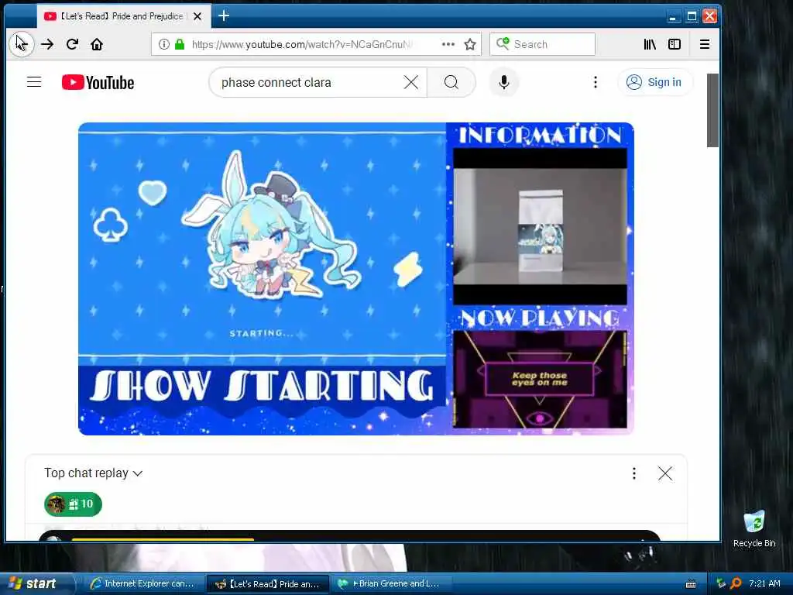Image resolution: width=793 pixels, height=595 pixels.
Task: Click the magnifier icon in system tray
Action: point(736,584)
